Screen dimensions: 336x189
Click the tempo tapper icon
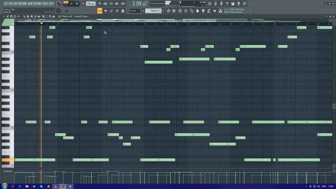coord(209,10)
